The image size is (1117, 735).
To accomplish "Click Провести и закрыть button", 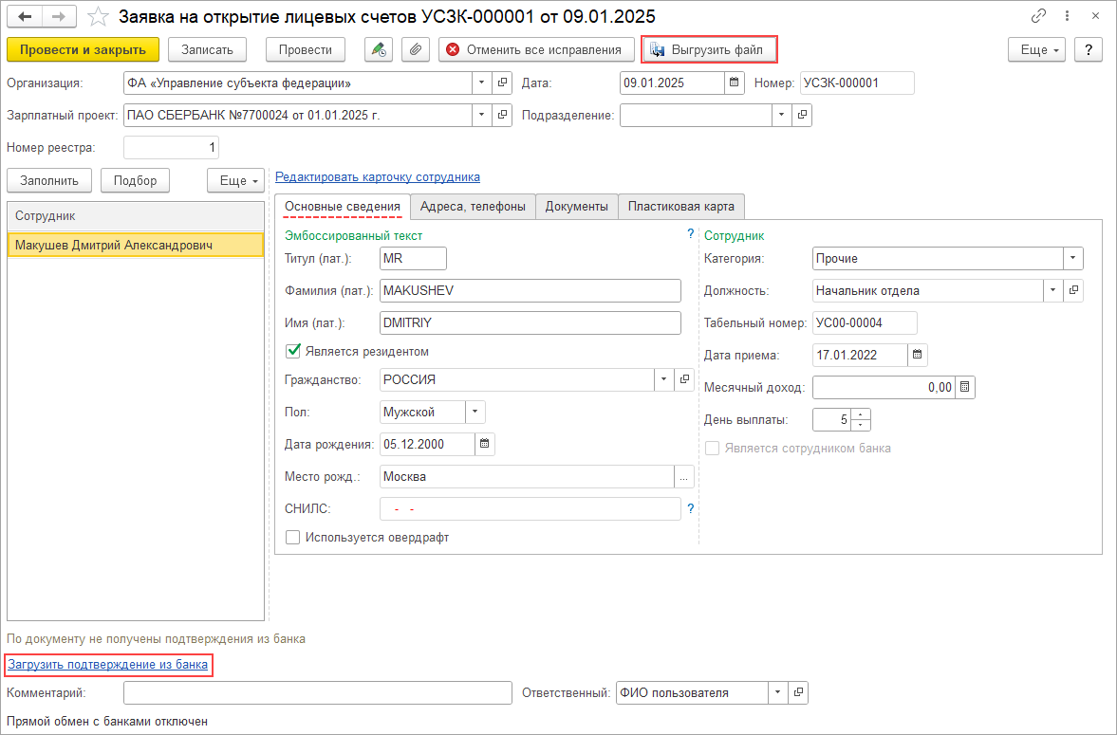I will [83, 50].
